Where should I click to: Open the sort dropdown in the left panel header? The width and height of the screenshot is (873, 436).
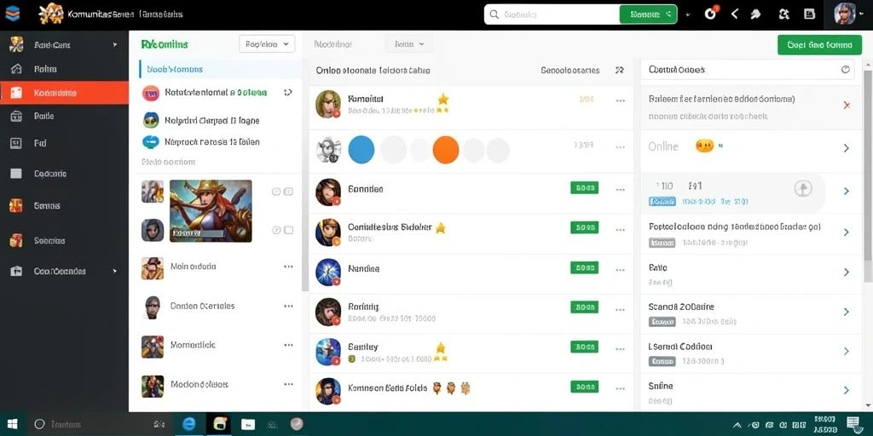(x=267, y=44)
